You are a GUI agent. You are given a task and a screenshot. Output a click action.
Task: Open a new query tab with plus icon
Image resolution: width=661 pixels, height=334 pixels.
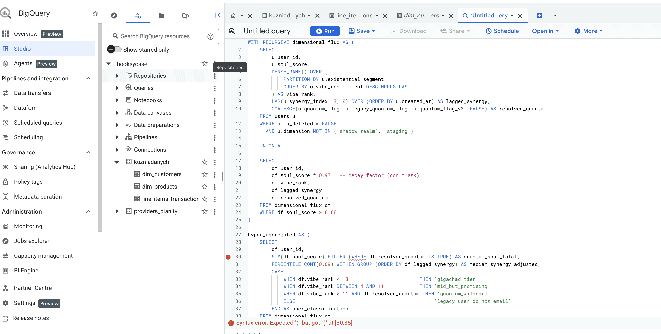click(539, 15)
